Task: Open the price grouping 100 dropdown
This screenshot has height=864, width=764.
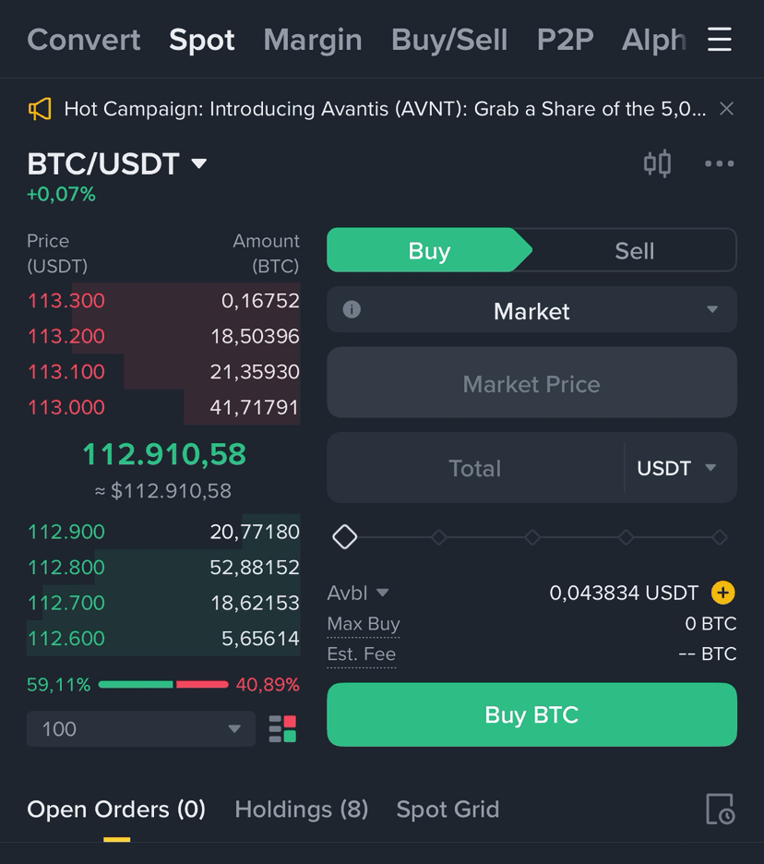Action: [x=141, y=729]
